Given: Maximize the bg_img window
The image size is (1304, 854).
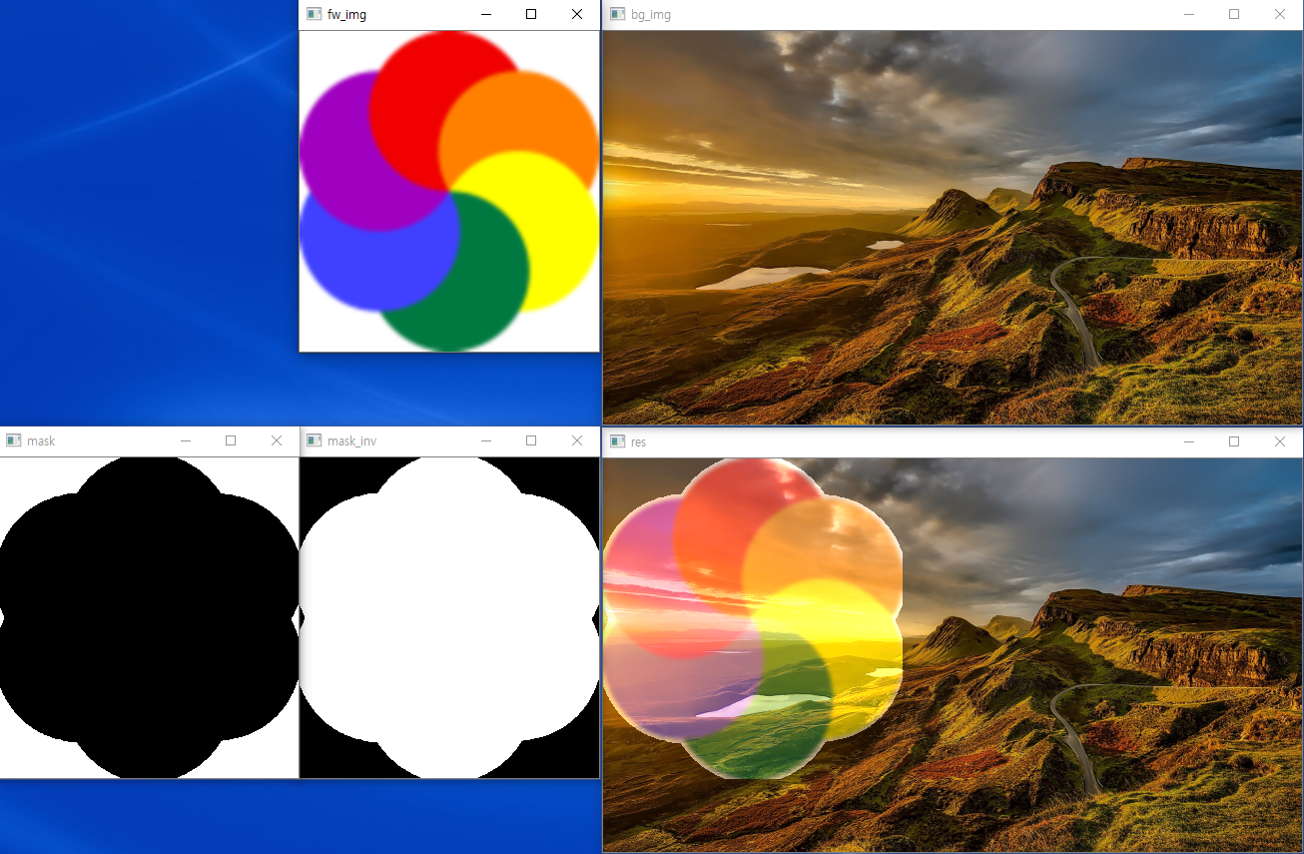Looking at the screenshot, I should pyautogui.click(x=1234, y=14).
